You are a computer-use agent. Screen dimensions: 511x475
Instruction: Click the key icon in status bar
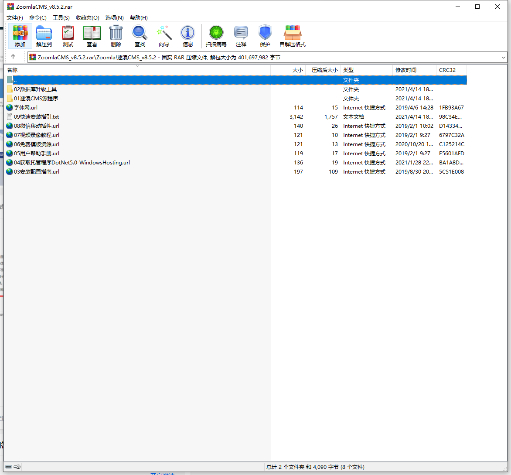coord(17,467)
